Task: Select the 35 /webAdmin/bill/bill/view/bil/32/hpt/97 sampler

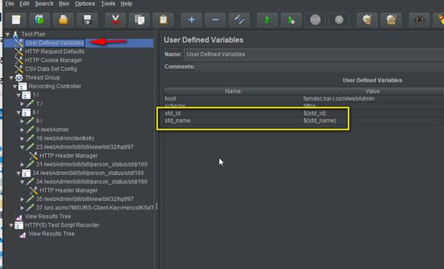Action: point(85,199)
